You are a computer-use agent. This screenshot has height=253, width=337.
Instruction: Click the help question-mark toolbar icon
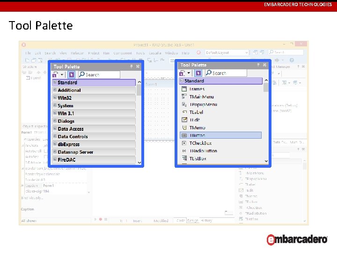click(292, 60)
